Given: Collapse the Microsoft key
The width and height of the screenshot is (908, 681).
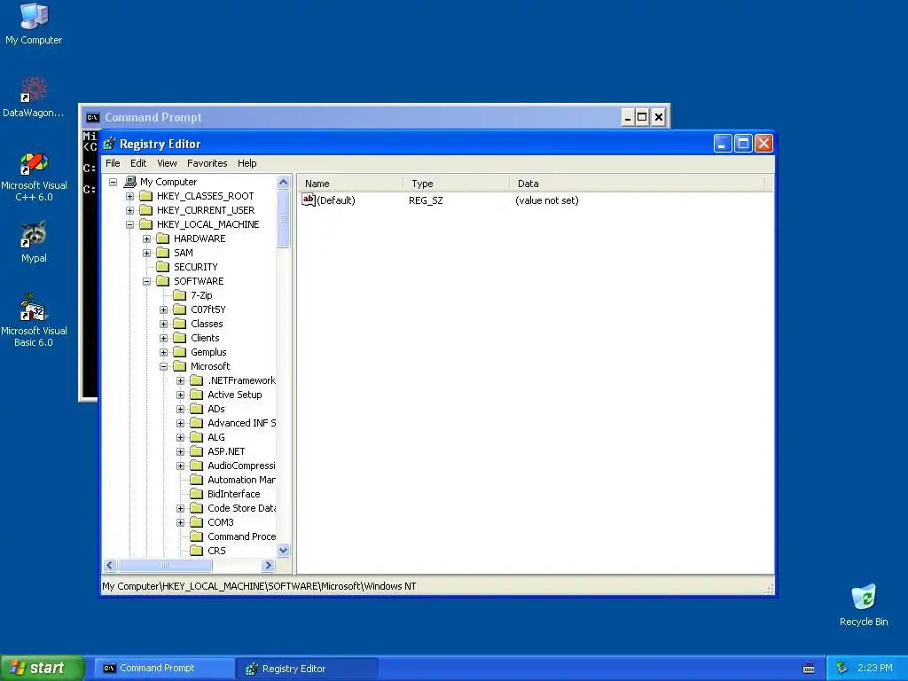Looking at the screenshot, I should [163, 366].
